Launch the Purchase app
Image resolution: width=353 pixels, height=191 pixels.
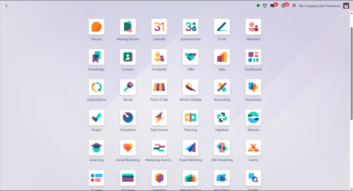(x=128, y=178)
